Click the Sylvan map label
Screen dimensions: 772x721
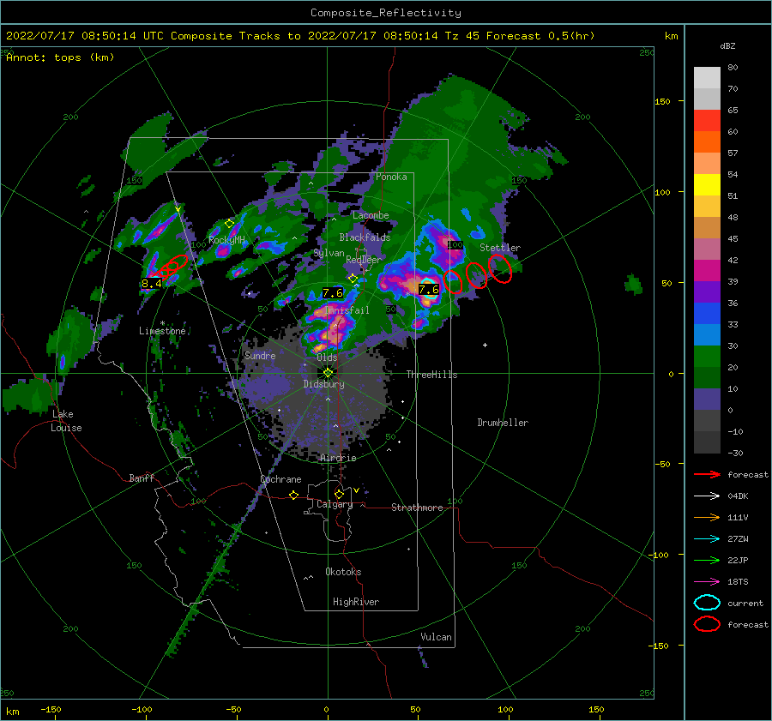tap(329, 253)
